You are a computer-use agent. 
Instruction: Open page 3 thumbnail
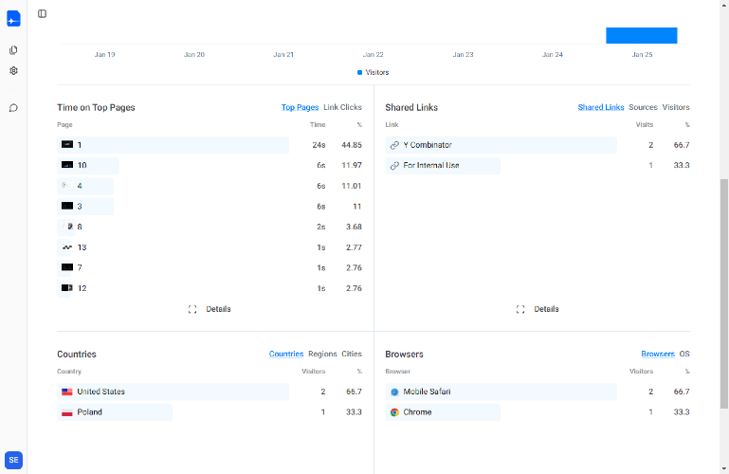pyautogui.click(x=67, y=206)
